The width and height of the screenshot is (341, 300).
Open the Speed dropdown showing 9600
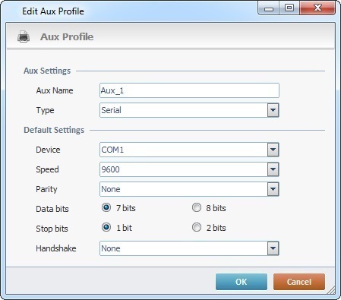273,169
